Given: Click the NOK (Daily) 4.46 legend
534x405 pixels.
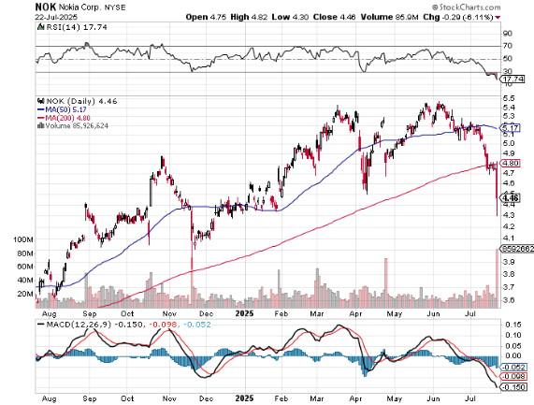Looking at the screenshot, I should pyautogui.click(x=81, y=101).
